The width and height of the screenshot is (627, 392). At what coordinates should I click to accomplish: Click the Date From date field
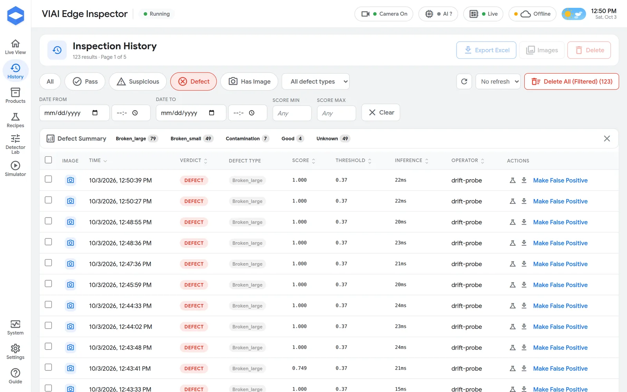pyautogui.click(x=74, y=113)
